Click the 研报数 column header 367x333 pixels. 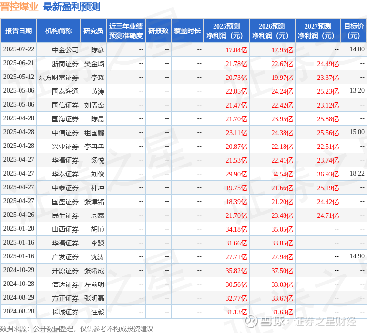(x=158, y=30)
